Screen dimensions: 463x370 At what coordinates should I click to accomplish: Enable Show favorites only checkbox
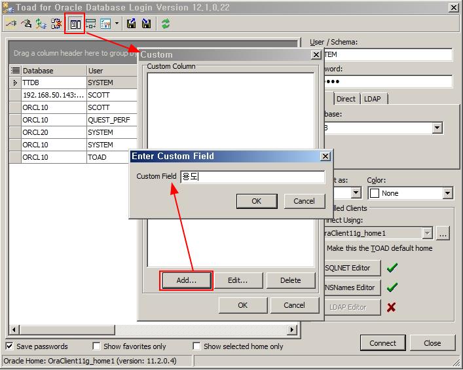pyautogui.click(x=96, y=346)
